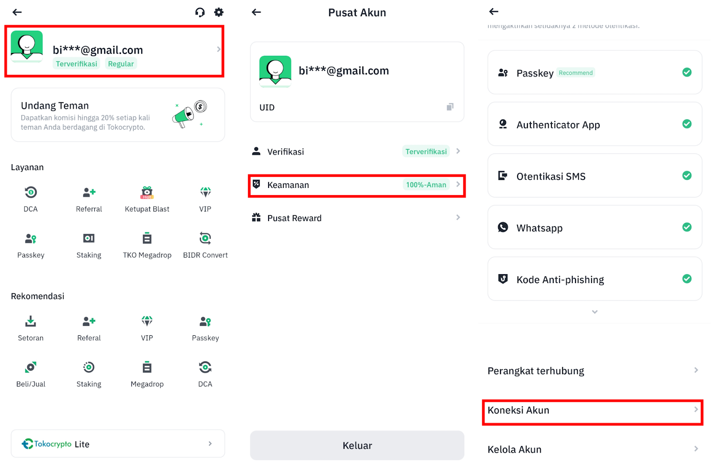Open DCA under Layanan
This screenshot has width=715, height=476.
pyautogui.click(x=30, y=200)
